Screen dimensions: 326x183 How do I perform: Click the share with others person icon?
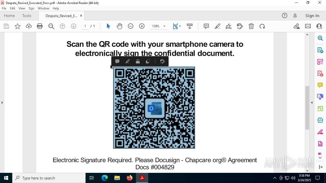(x=319, y=26)
